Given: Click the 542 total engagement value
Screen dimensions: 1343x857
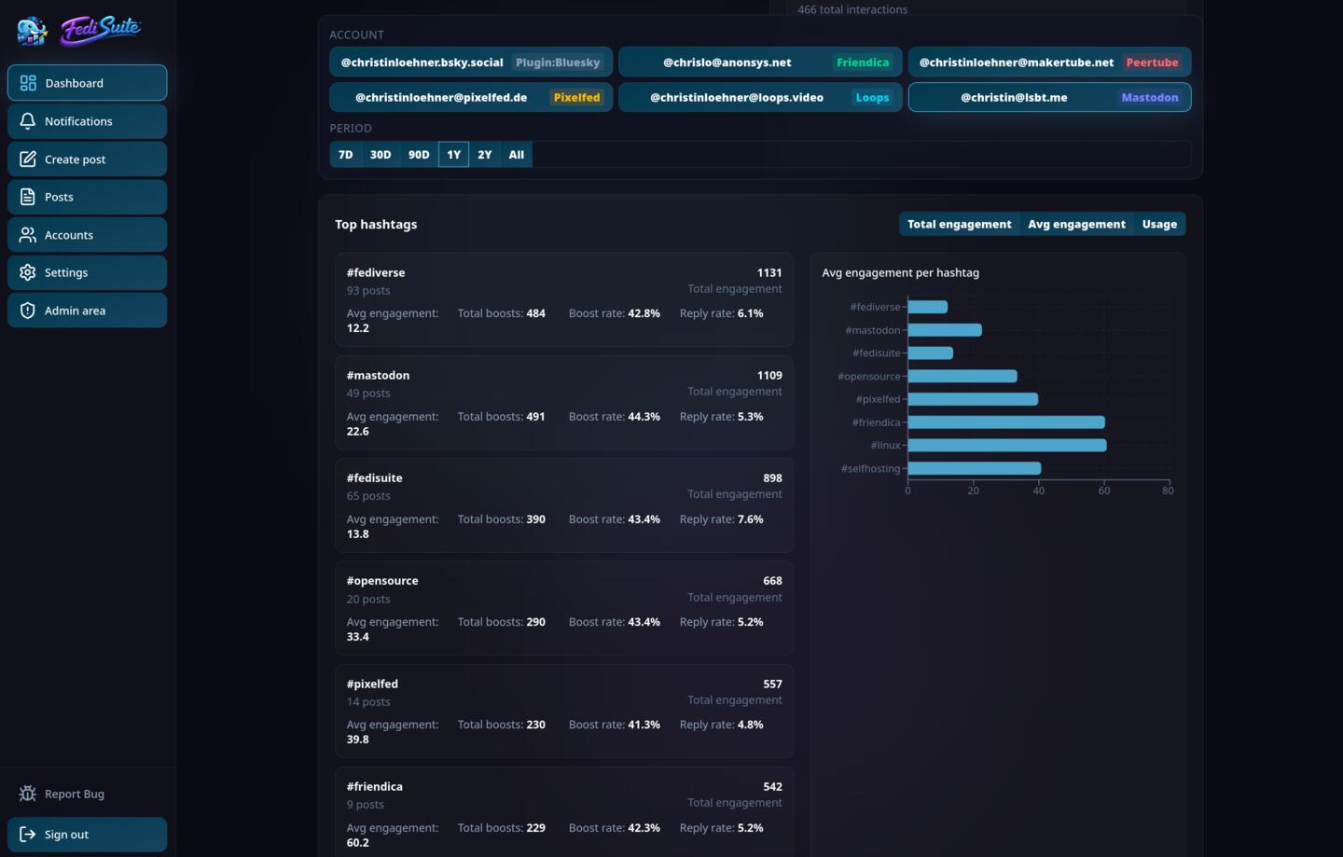Looking at the screenshot, I should coord(772,786).
